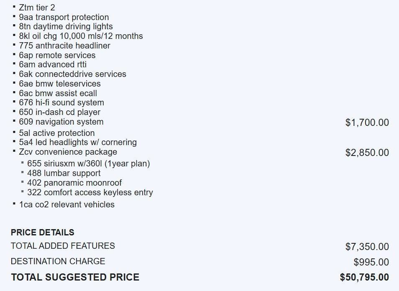The height and width of the screenshot is (291, 399).
Task: Click the 775 anthracite headliner item
Action: (x=64, y=46)
